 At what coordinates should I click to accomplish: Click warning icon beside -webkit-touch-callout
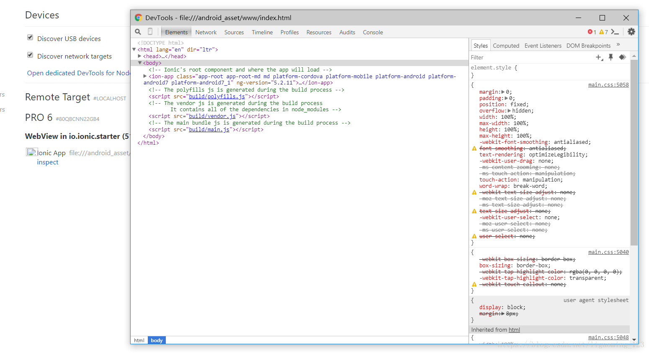[474, 284]
